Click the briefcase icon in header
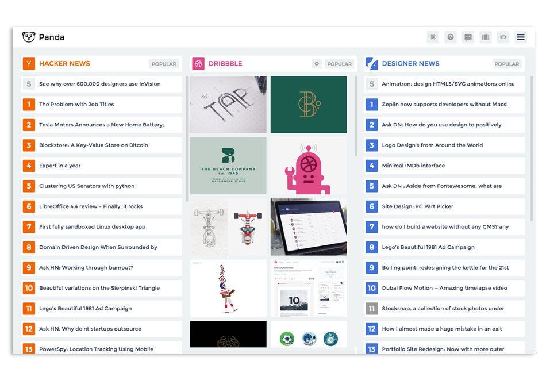This screenshot has height=388, width=546. (x=486, y=37)
